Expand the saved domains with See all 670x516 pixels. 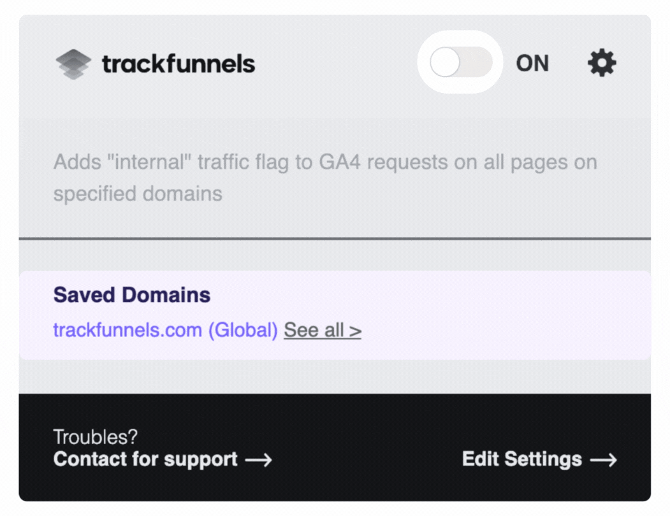pos(322,330)
